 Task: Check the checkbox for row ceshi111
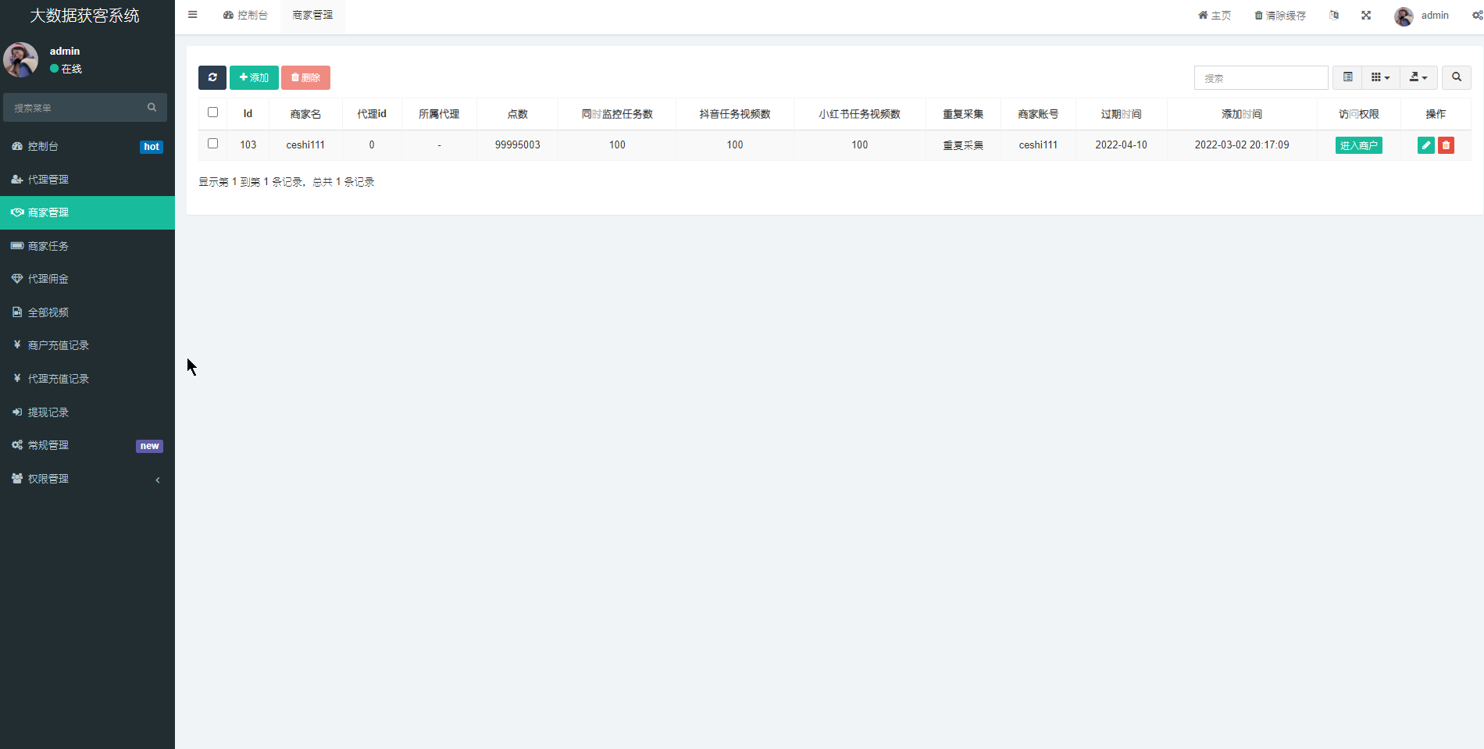212,144
